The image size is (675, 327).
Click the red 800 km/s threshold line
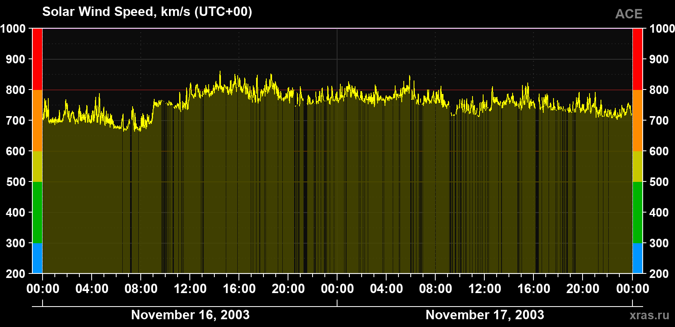click(337, 90)
